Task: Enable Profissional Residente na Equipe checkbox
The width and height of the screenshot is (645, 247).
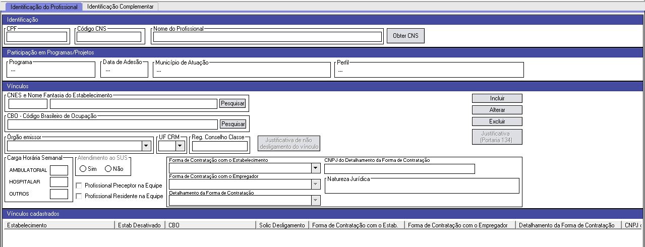Action: click(79, 196)
